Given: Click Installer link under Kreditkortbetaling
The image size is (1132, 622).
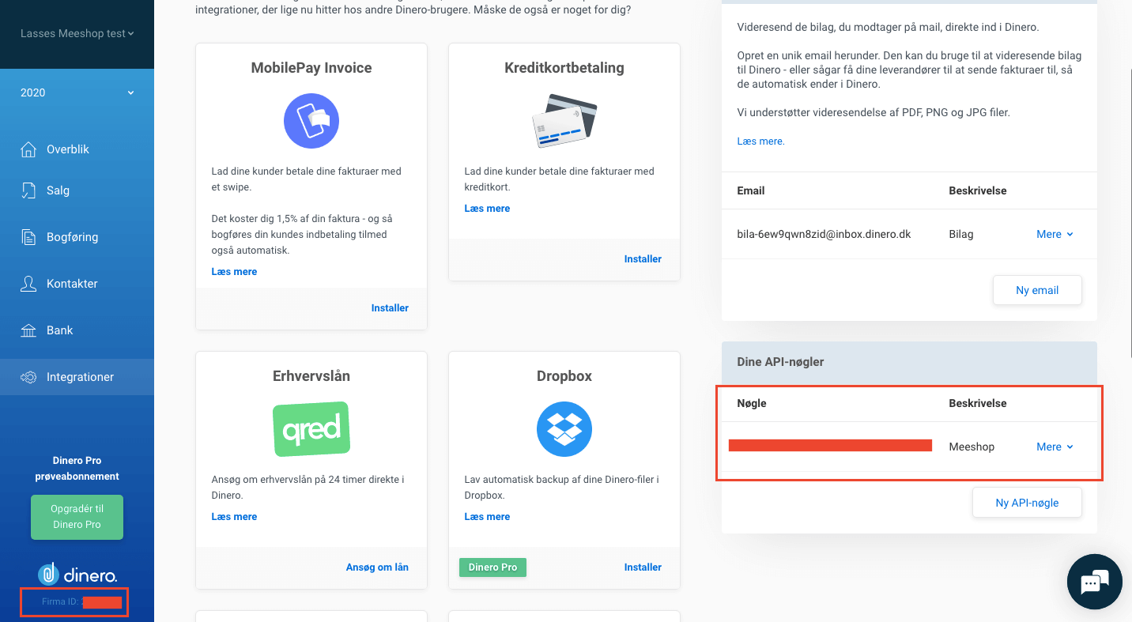Looking at the screenshot, I should click(643, 258).
